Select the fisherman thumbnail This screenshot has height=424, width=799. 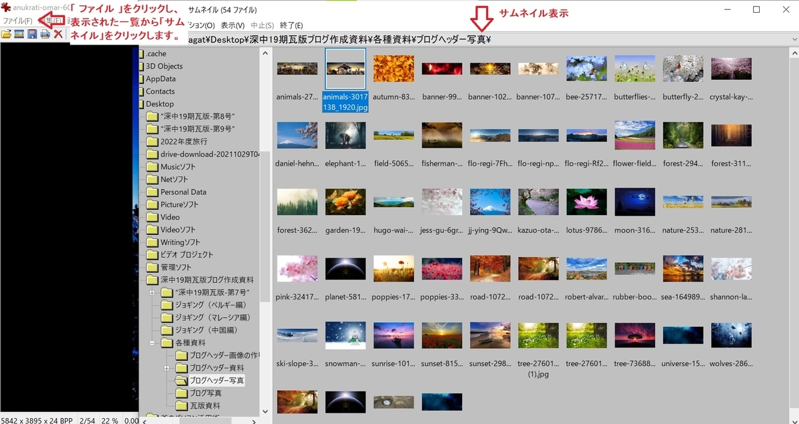[x=442, y=135]
